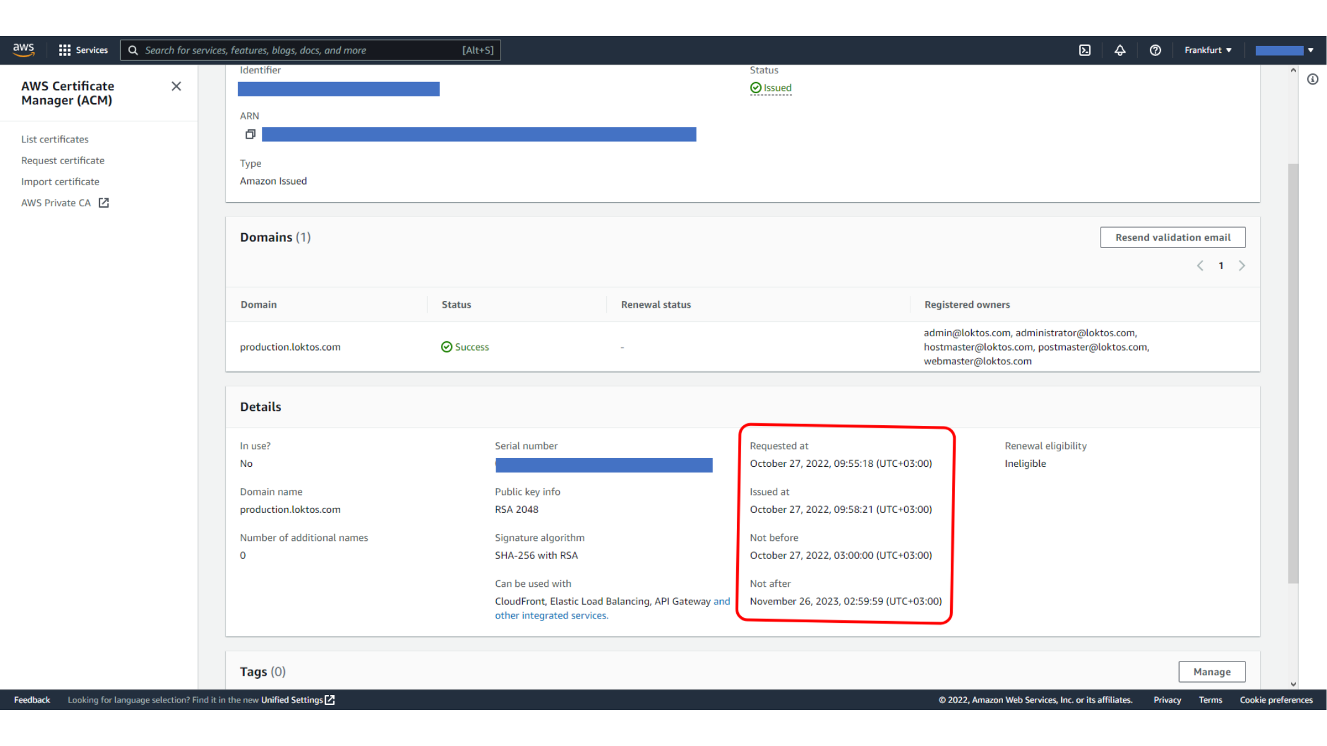The image size is (1327, 746).
Task: Copy the ARN with the copy icon
Action: [250, 134]
